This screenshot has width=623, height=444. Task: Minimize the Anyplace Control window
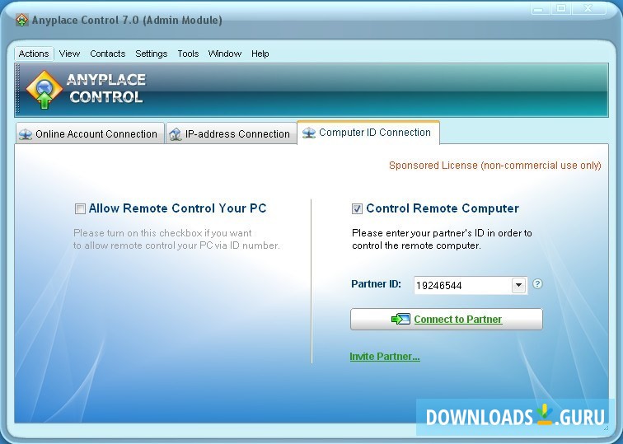539,9
